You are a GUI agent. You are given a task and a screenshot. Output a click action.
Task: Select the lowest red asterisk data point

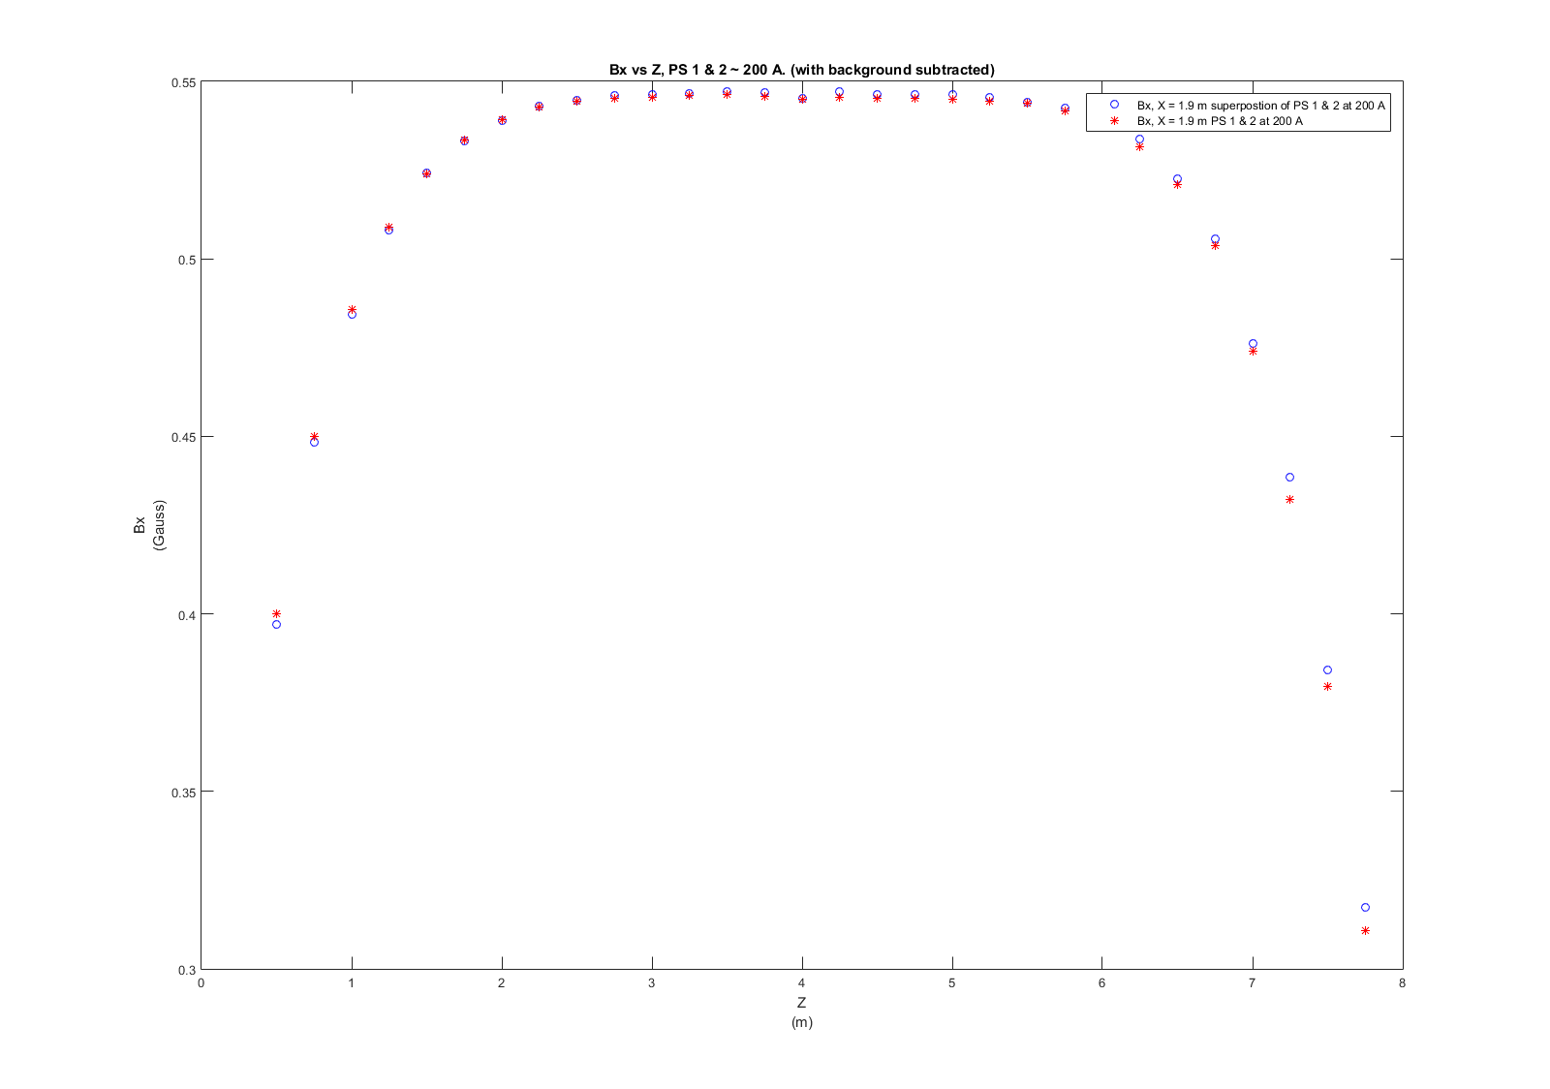pyautogui.click(x=1365, y=931)
